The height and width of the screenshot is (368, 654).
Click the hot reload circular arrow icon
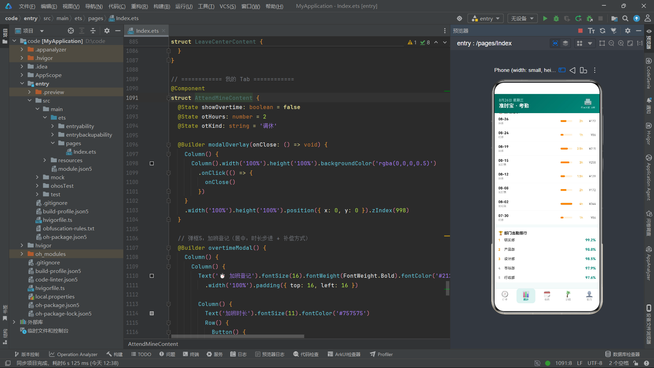578,18
